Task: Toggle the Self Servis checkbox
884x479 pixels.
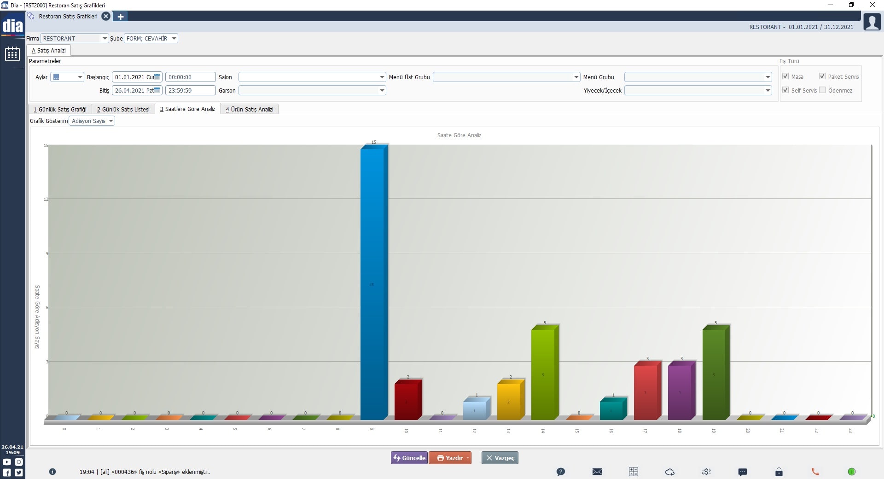Action: [785, 90]
